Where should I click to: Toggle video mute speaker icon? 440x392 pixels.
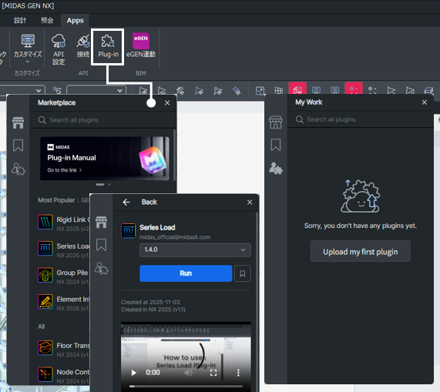[x=189, y=373]
